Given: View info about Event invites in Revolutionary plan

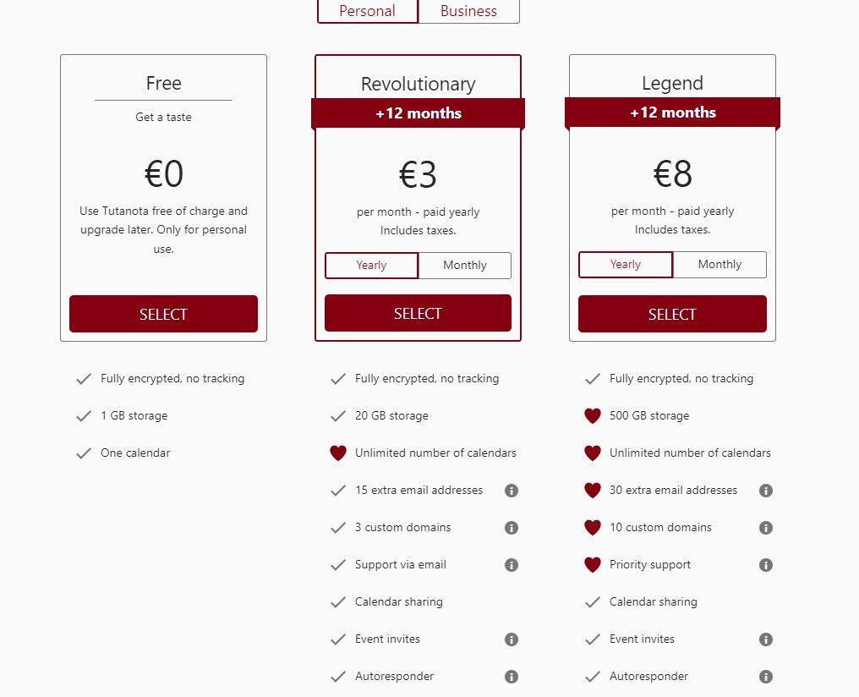Looking at the screenshot, I should 511,639.
